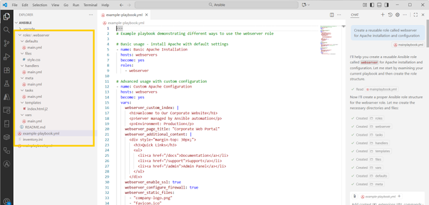Select the example-playbook.yml editor tab
This screenshot has height=205, width=429.
point(125,15)
